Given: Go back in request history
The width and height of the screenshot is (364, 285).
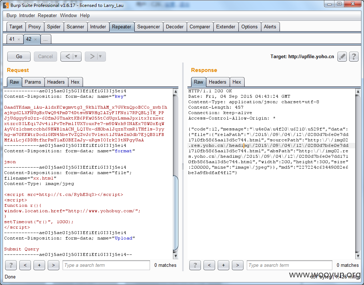Looking at the screenshot, I should [x=68, y=57].
